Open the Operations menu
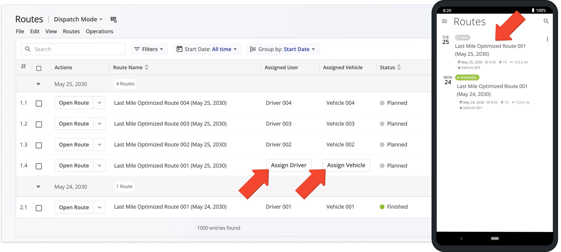The height and width of the screenshot is (252, 561). (x=99, y=31)
